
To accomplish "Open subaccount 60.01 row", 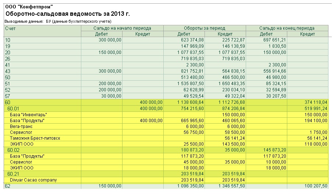I will [x=166, y=109].
